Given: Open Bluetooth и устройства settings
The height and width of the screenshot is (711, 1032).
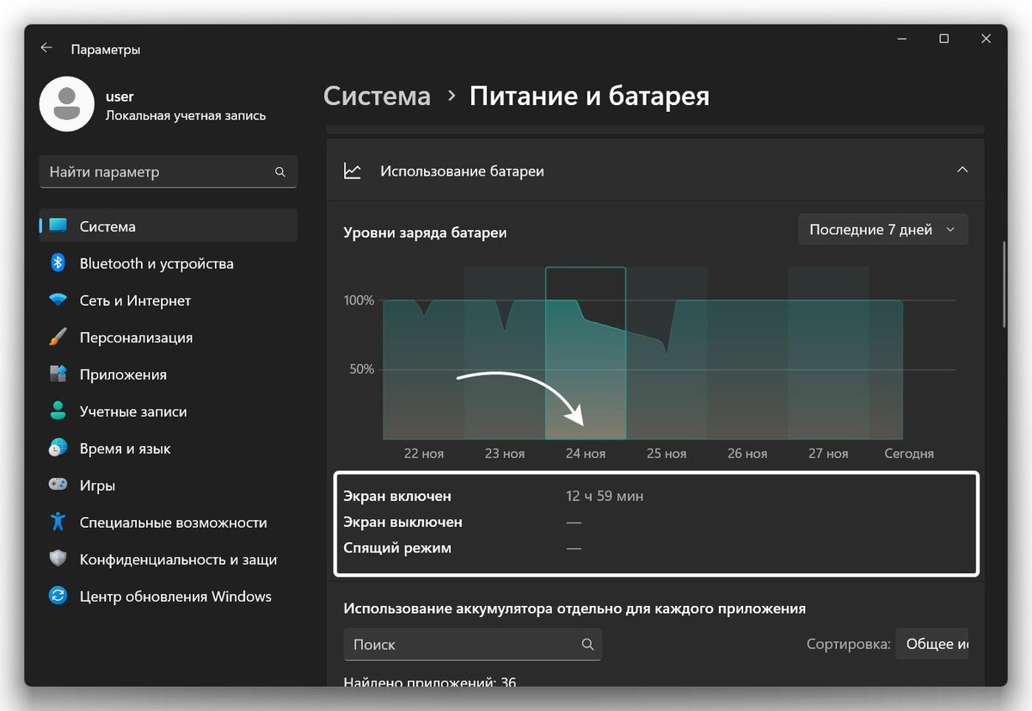Looking at the screenshot, I should 157,263.
